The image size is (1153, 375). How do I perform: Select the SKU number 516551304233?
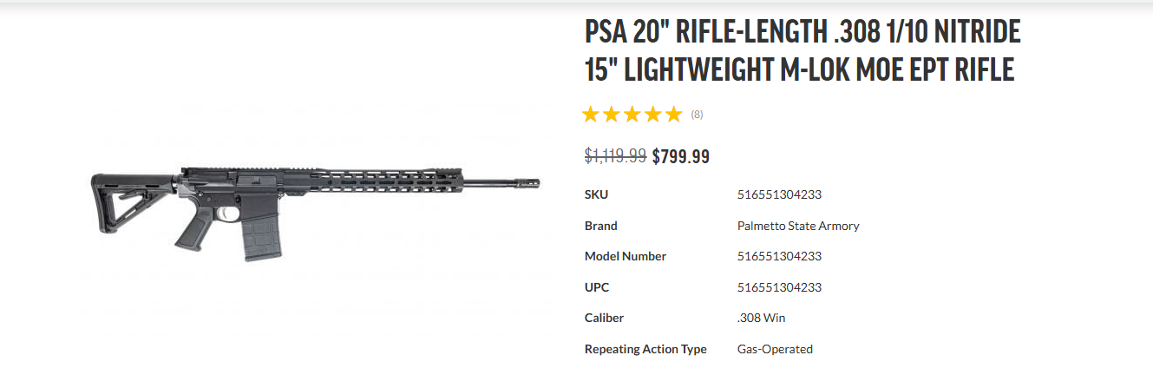pos(779,194)
